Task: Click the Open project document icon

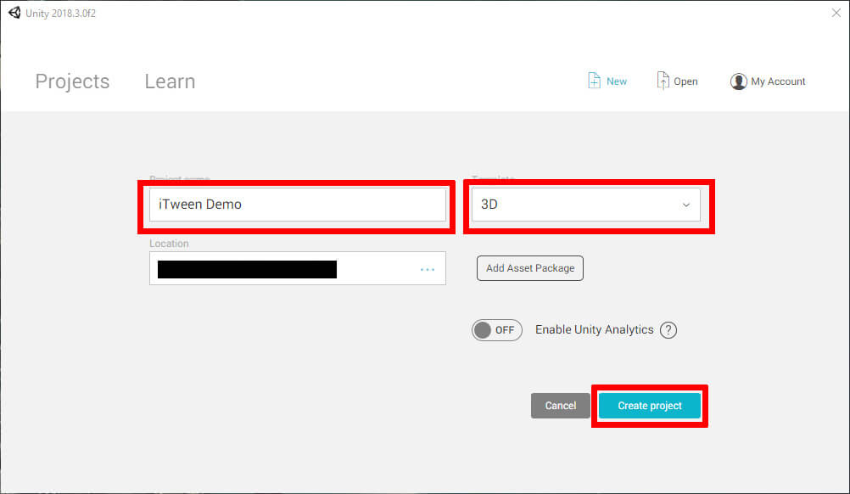Action: click(663, 81)
